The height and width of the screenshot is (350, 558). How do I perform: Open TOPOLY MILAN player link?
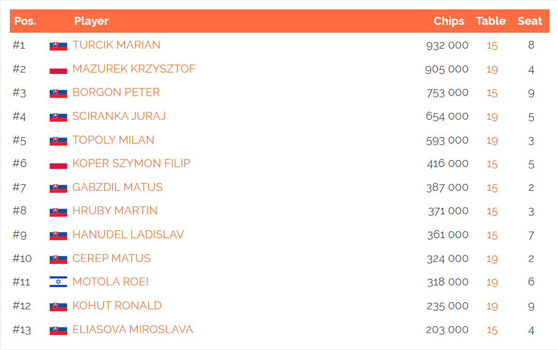(113, 140)
